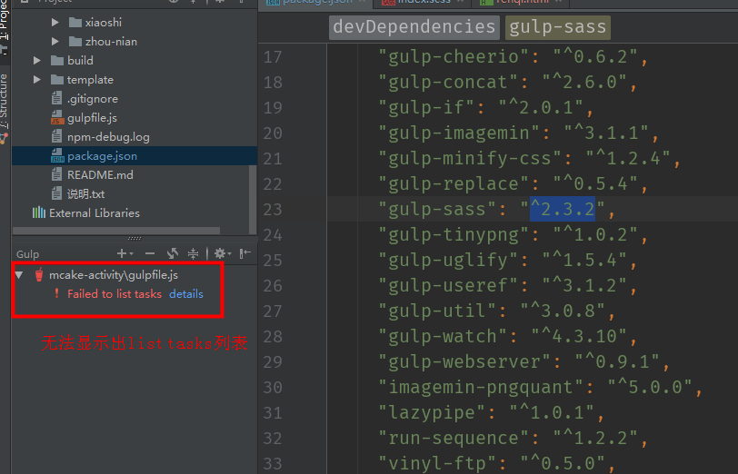Click the "gulp-useref" key in the editor
The height and width of the screenshot is (474, 738).
tap(449, 285)
